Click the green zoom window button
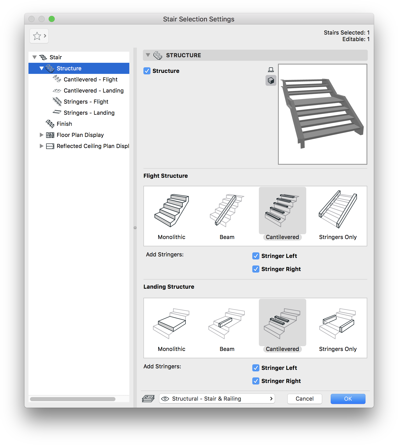Viewport: 398px width, 445px height. (x=52, y=19)
